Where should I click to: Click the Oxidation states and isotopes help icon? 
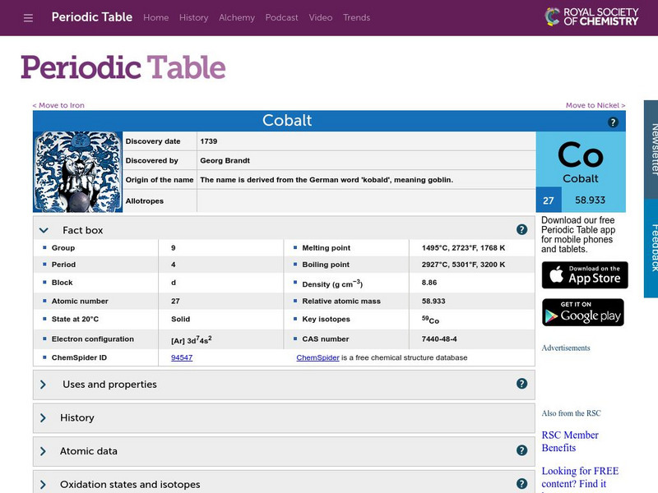(x=521, y=484)
